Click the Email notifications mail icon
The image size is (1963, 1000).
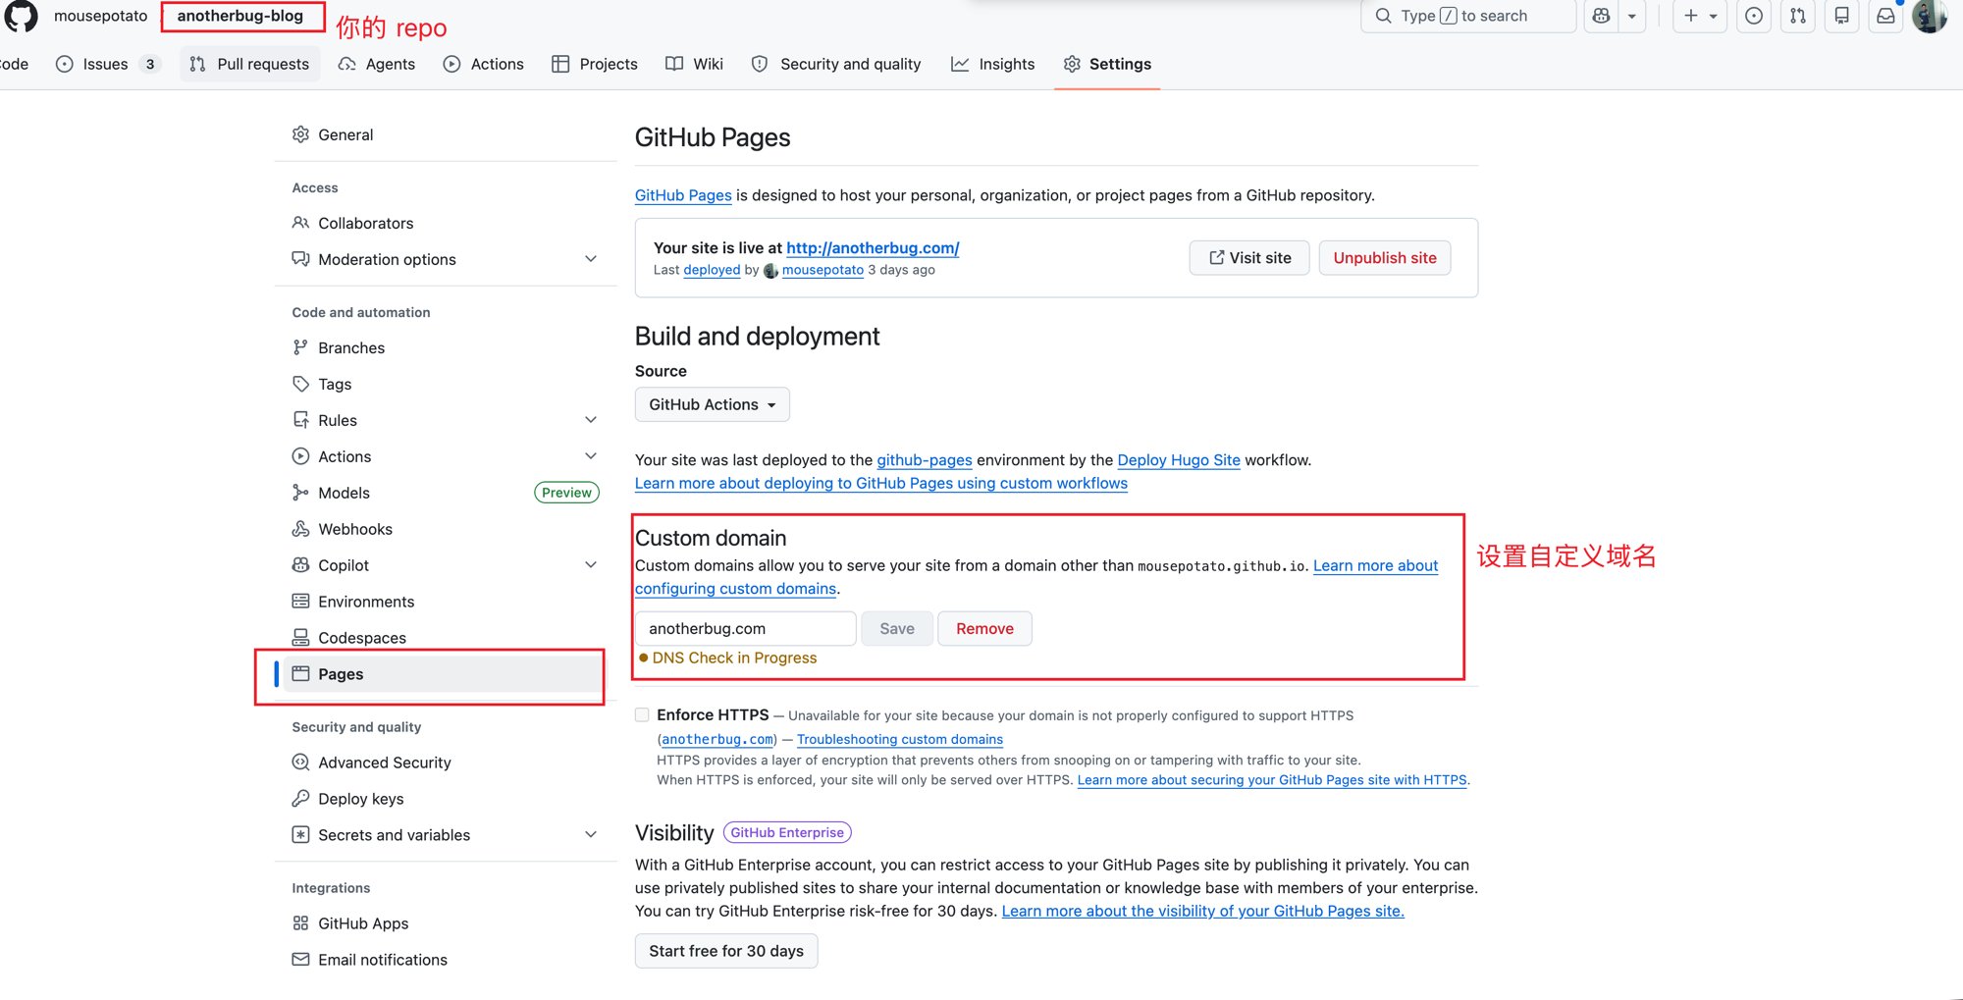pyautogui.click(x=300, y=960)
